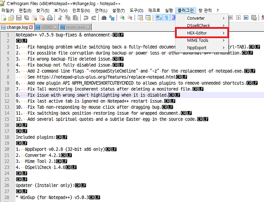Zoom out with magnifier minus icon
Screen dimensions: 264x202
[130, 18]
